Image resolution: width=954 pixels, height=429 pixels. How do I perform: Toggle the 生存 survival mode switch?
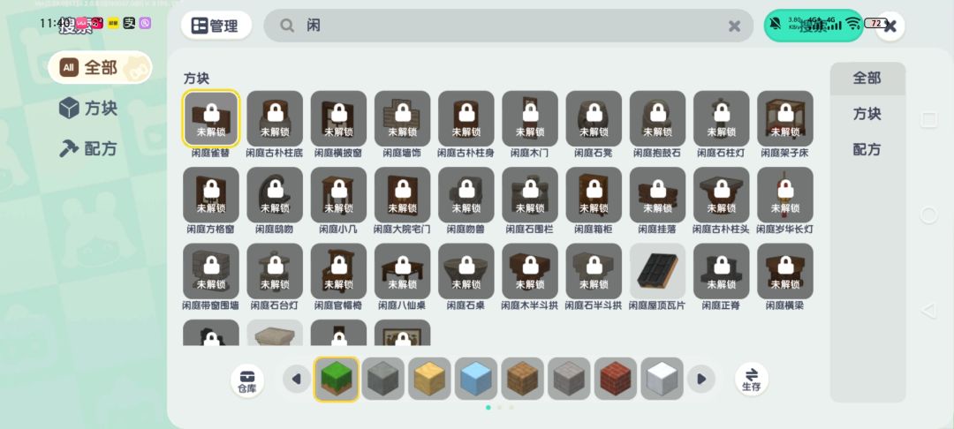tap(752, 380)
